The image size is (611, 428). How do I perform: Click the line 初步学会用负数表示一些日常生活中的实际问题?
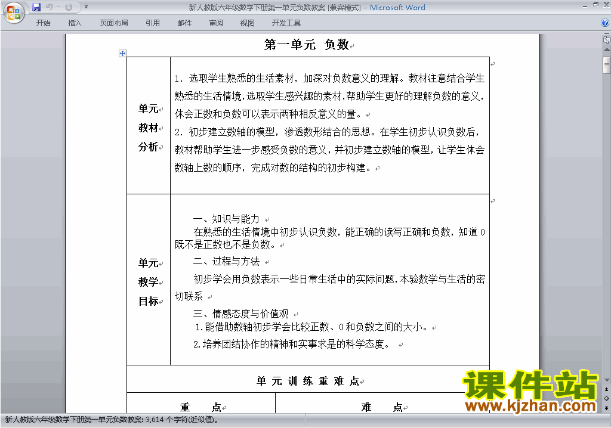[339, 279]
